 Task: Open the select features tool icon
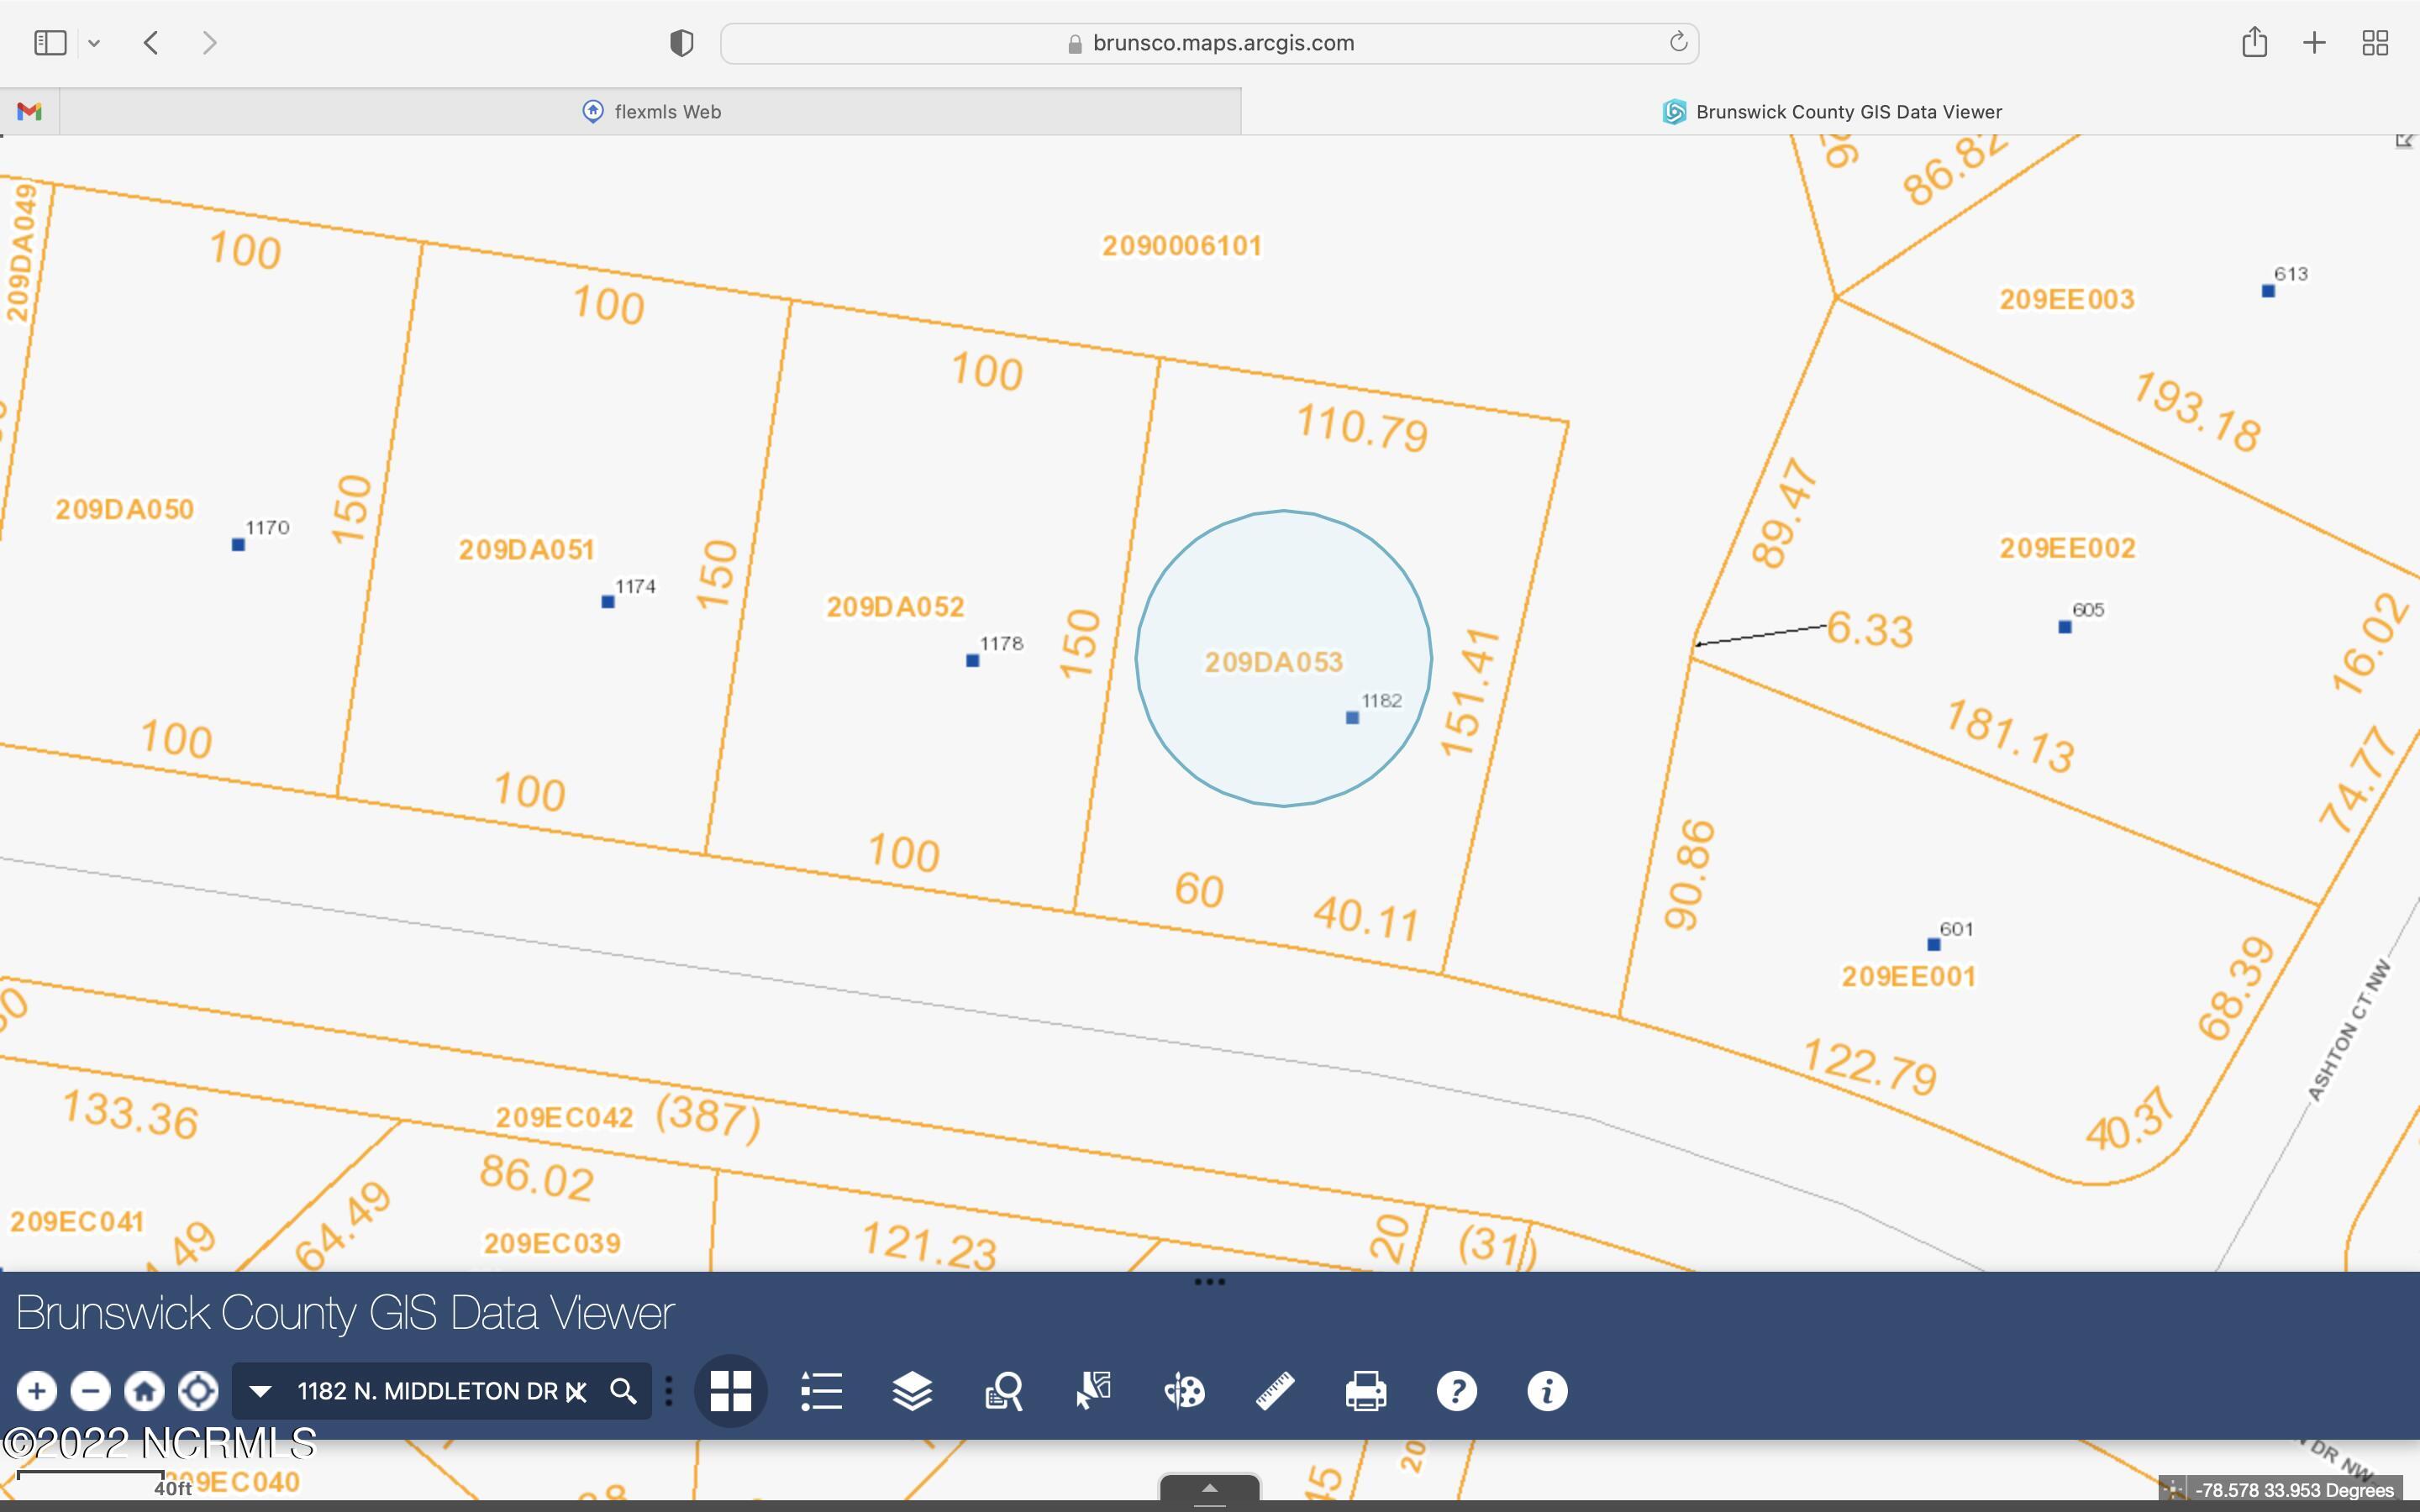1094,1391
